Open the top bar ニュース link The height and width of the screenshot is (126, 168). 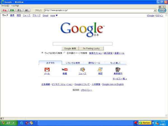pyautogui.click(x=27, y=15)
